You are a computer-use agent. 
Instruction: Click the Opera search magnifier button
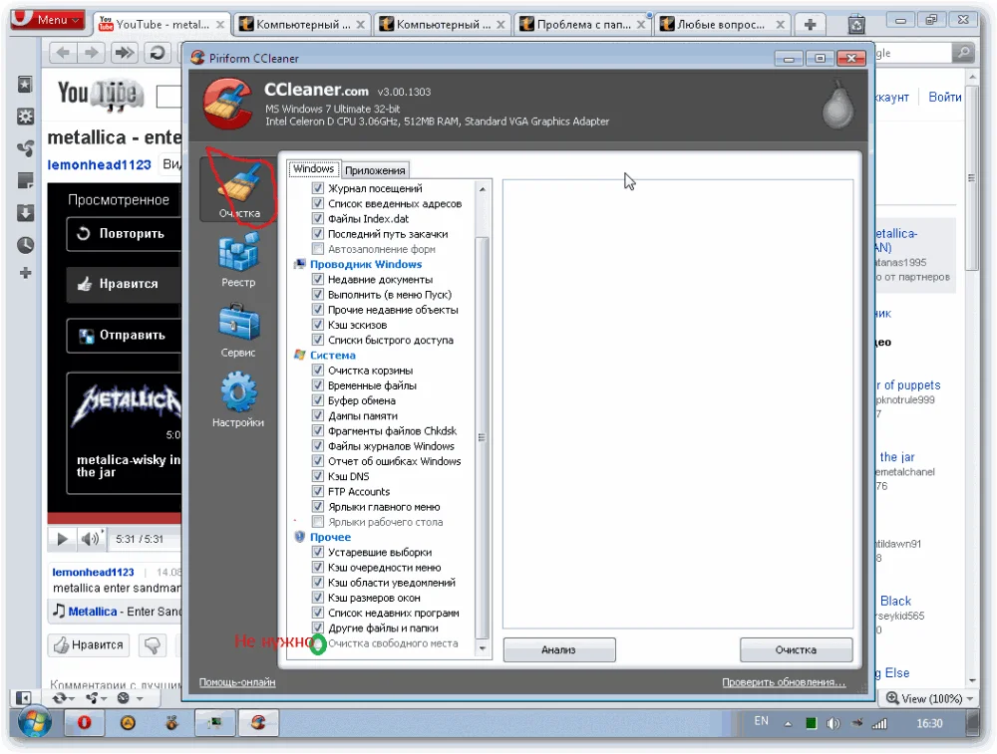click(964, 53)
